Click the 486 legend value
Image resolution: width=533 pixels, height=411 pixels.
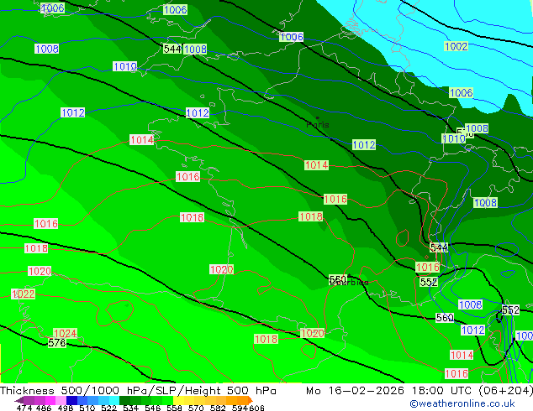pyautogui.click(x=44, y=408)
